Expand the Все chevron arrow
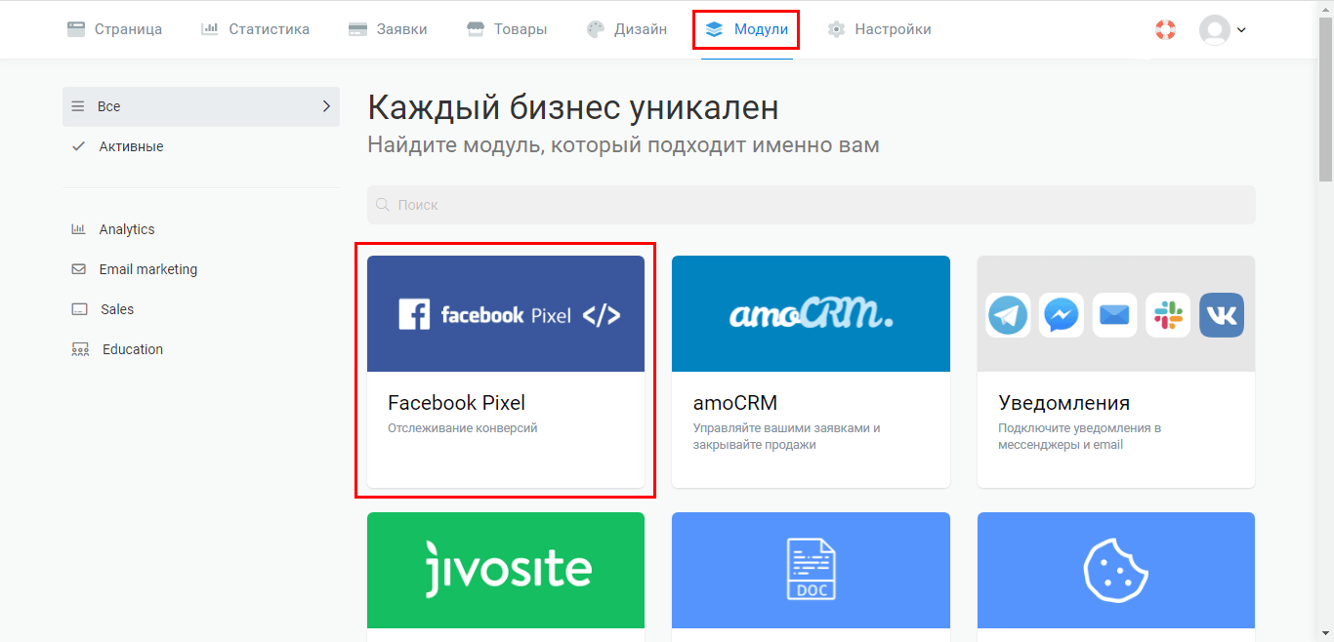Screen dimensions: 1334x642 (326, 106)
